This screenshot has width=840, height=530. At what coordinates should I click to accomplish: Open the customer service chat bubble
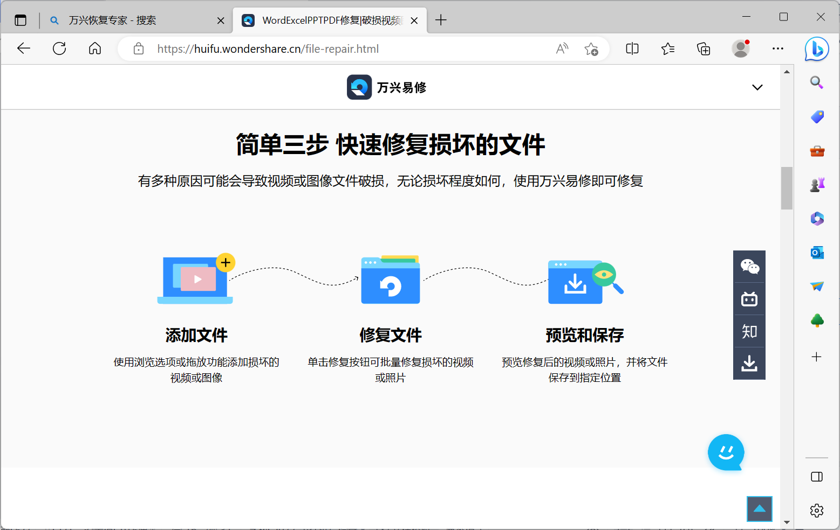click(726, 452)
